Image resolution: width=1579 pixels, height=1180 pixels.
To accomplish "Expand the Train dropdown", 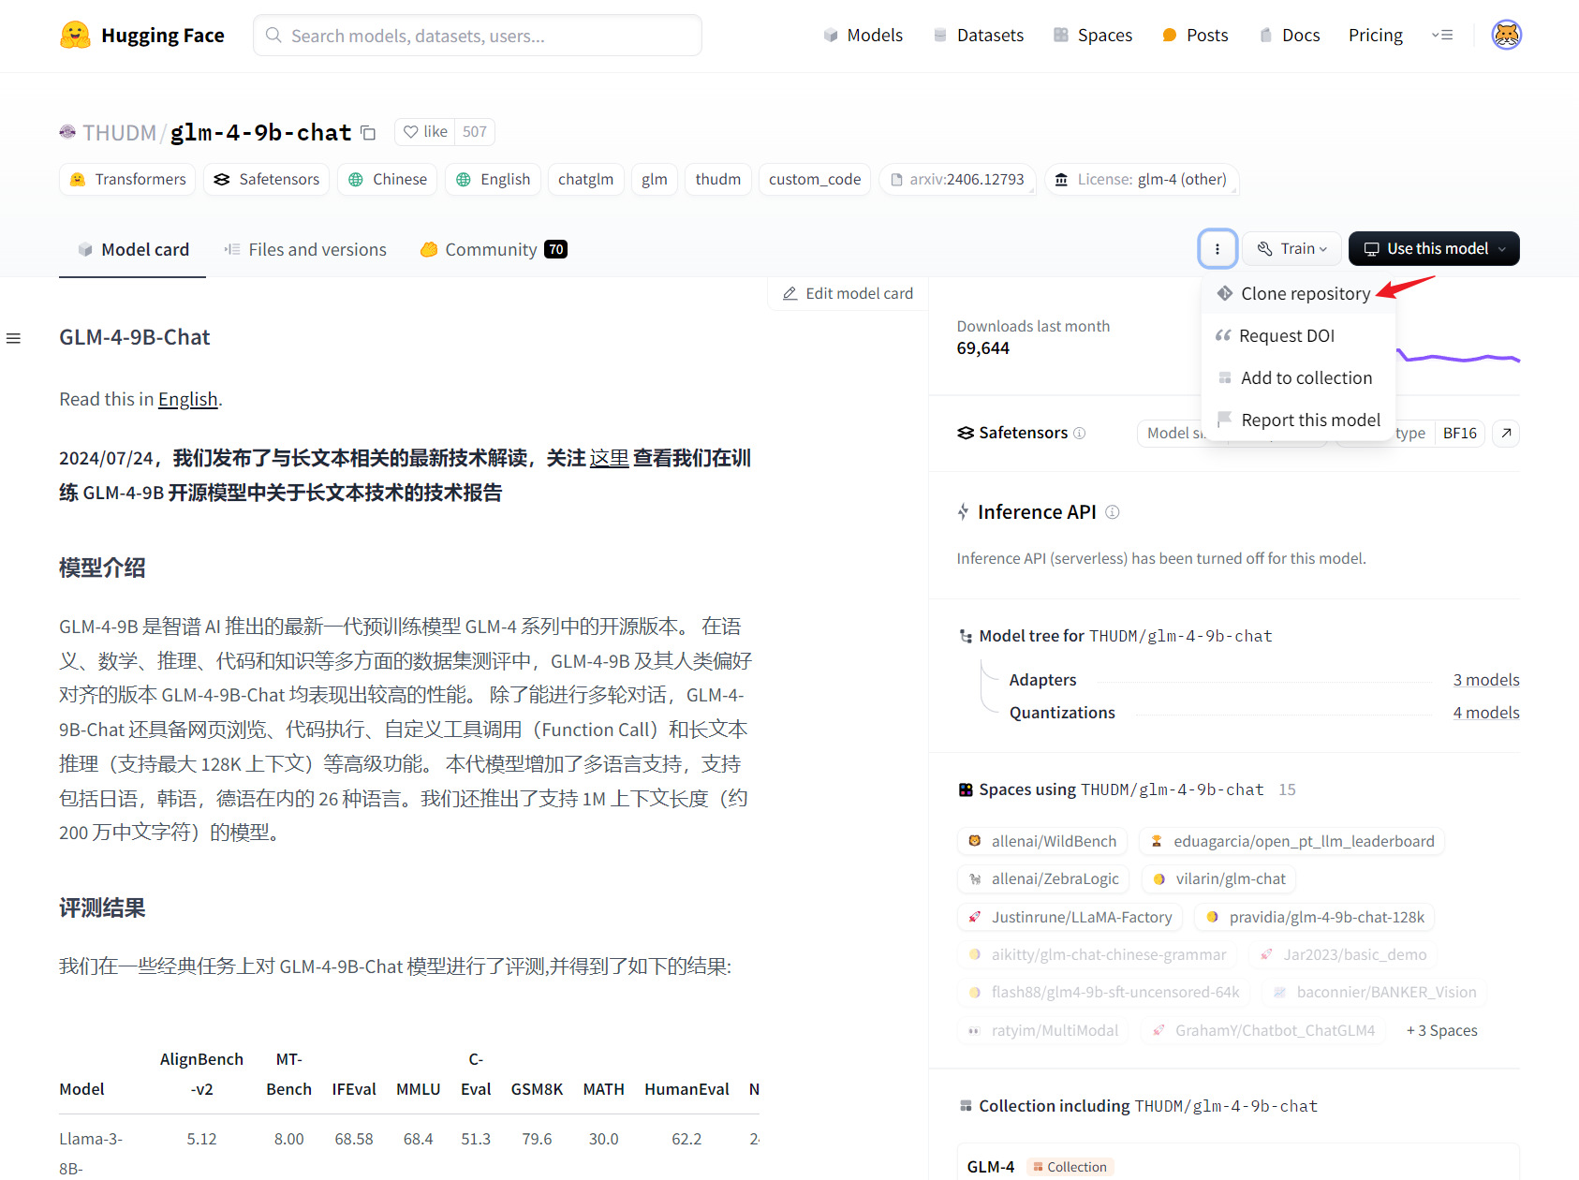I will coord(1291,248).
